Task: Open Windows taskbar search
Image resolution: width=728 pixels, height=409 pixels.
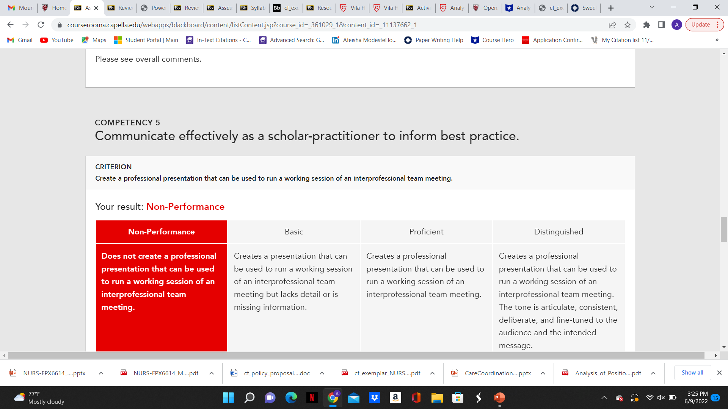Action: click(249, 398)
